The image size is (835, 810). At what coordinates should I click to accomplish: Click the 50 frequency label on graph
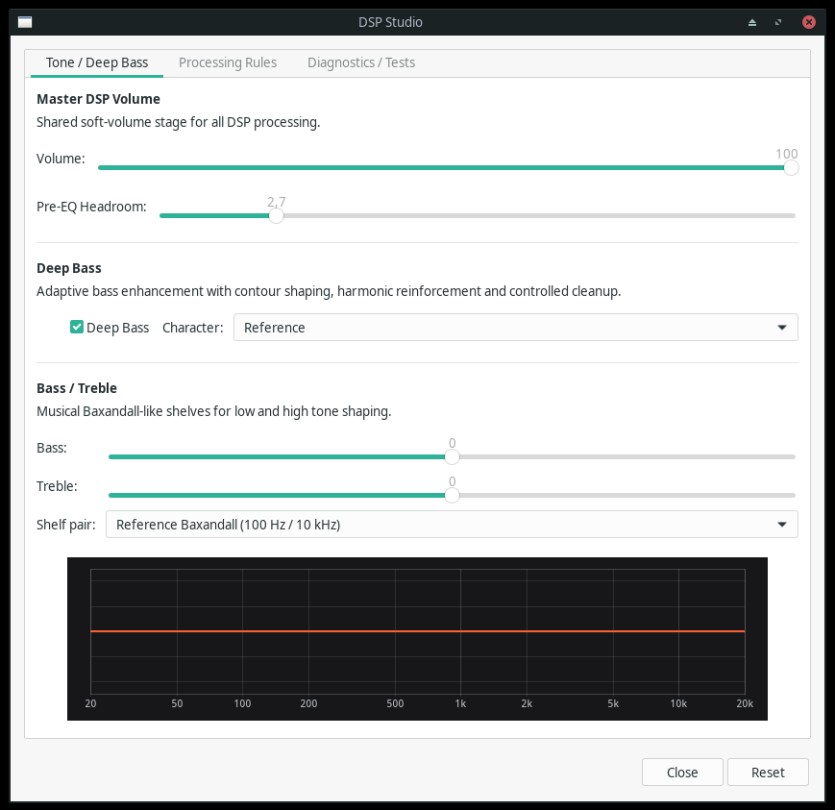pyautogui.click(x=177, y=703)
